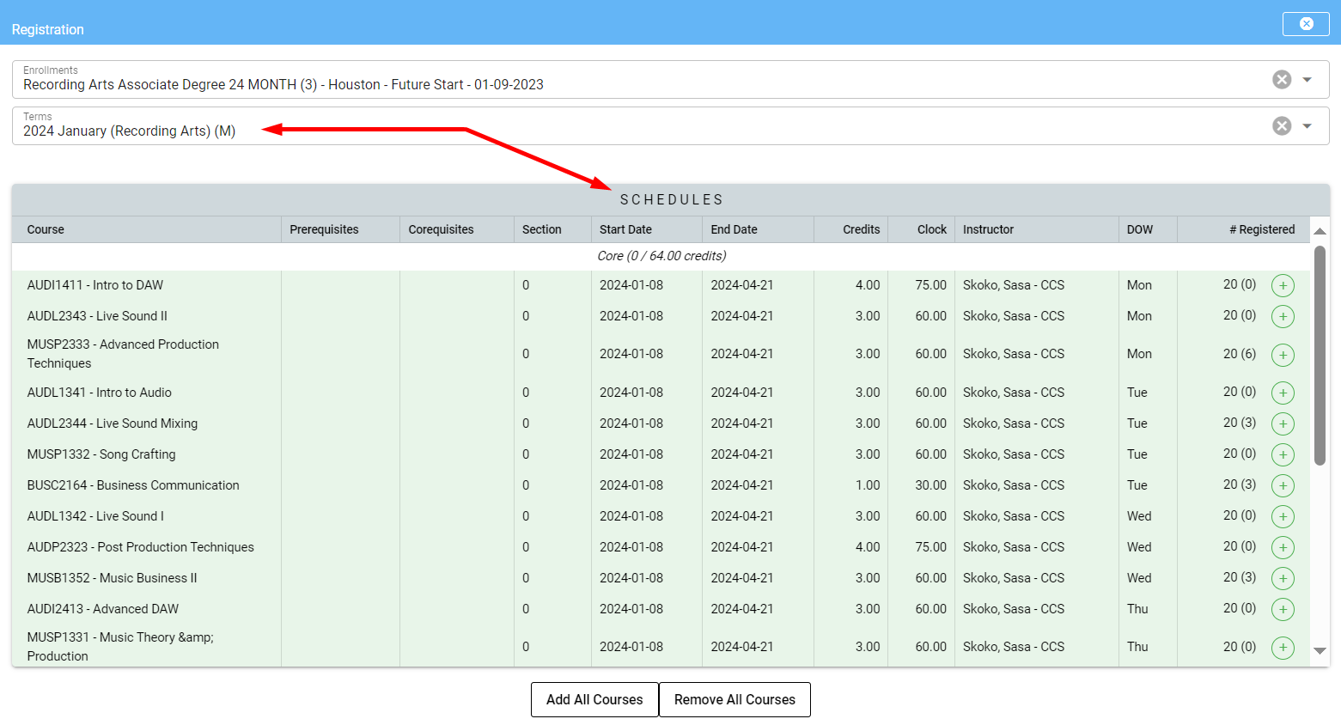
Task: Add AUDI2413 Advanced DAW course
Action: tap(1282, 609)
